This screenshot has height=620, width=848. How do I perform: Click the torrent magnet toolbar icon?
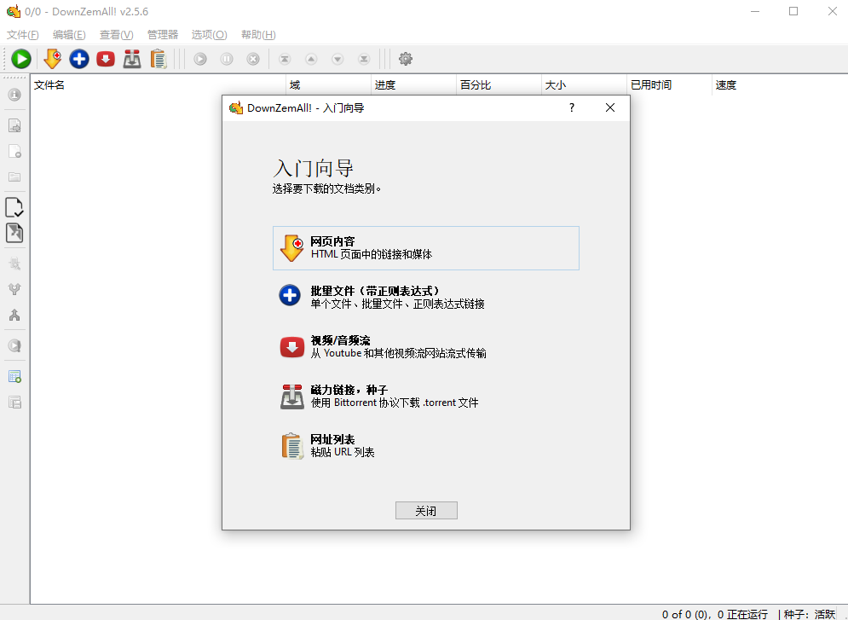tap(132, 59)
